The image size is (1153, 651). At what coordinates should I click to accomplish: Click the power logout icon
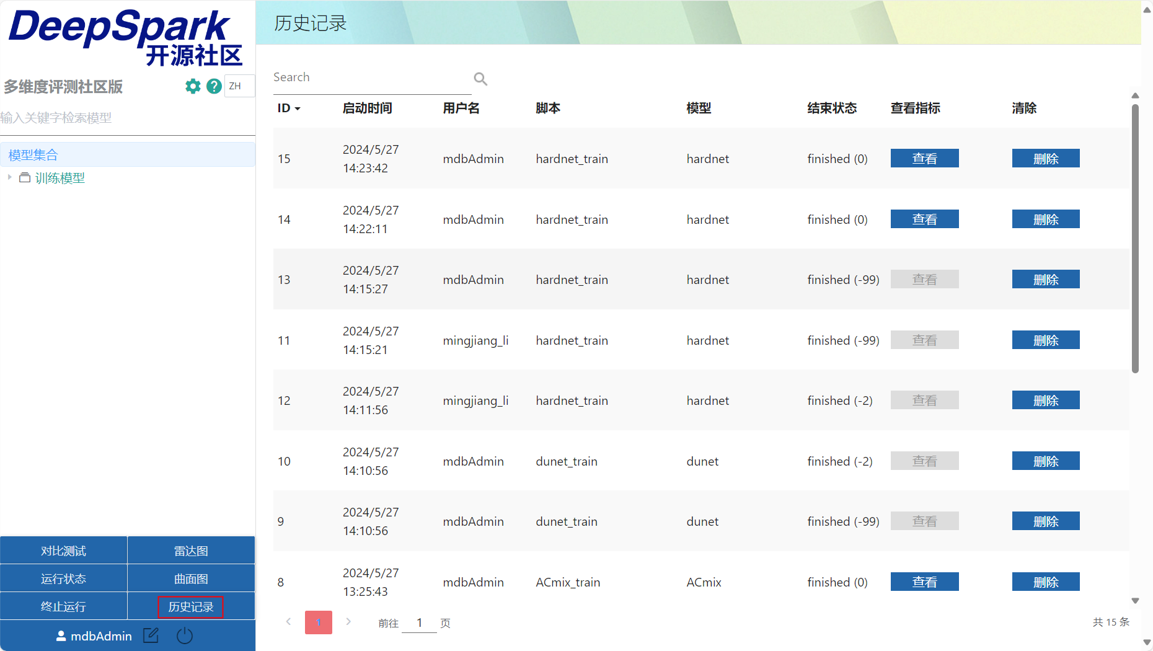[185, 635]
